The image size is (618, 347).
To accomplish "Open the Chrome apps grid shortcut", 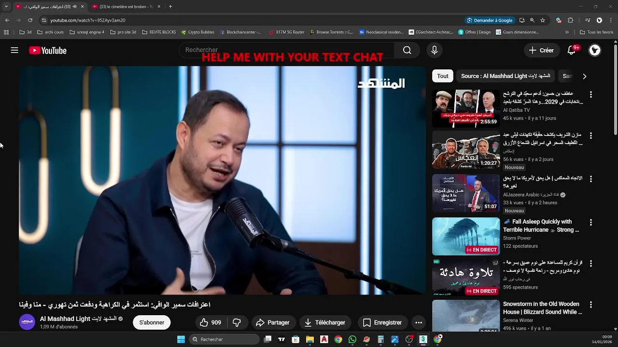I will 6,32.
